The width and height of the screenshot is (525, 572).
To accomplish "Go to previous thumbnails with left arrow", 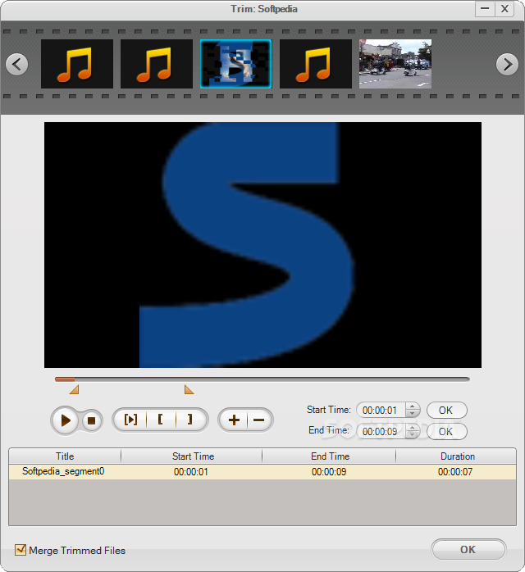I will (x=16, y=65).
